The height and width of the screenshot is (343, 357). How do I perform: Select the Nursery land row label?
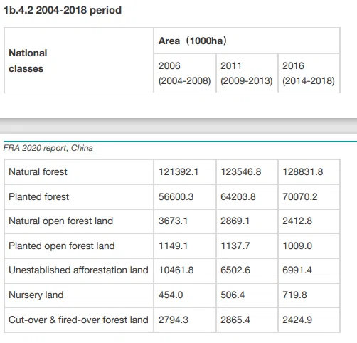(36, 295)
